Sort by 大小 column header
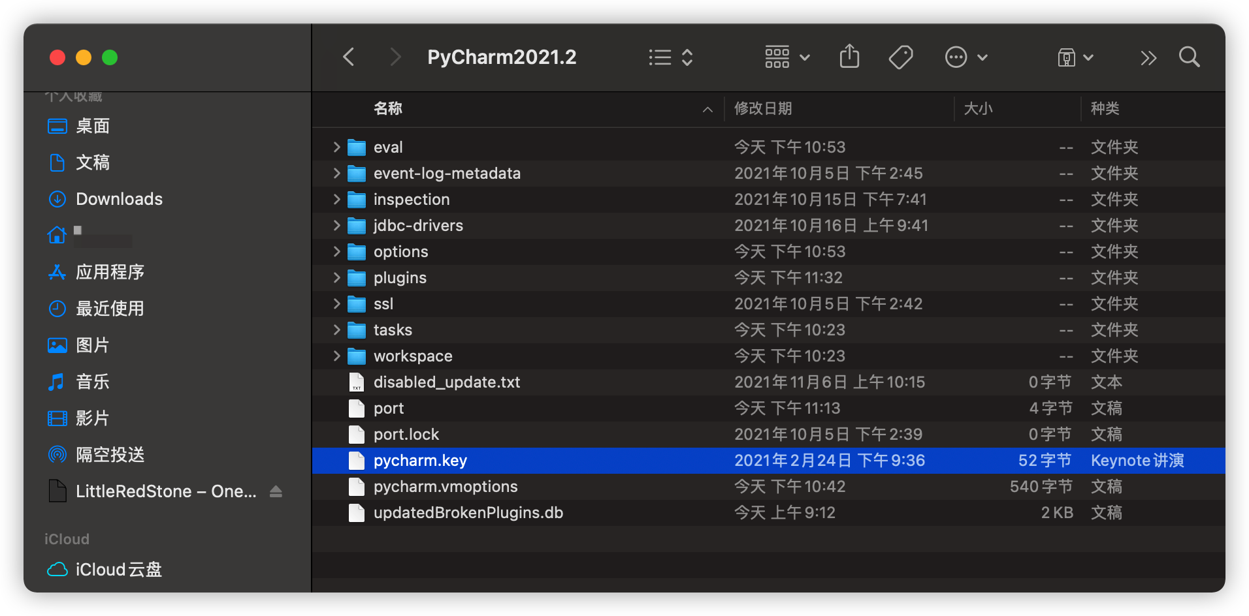The width and height of the screenshot is (1249, 616). pyautogui.click(x=978, y=108)
